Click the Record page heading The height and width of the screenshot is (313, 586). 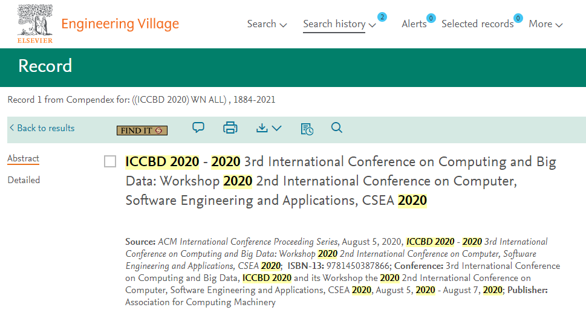(x=45, y=66)
